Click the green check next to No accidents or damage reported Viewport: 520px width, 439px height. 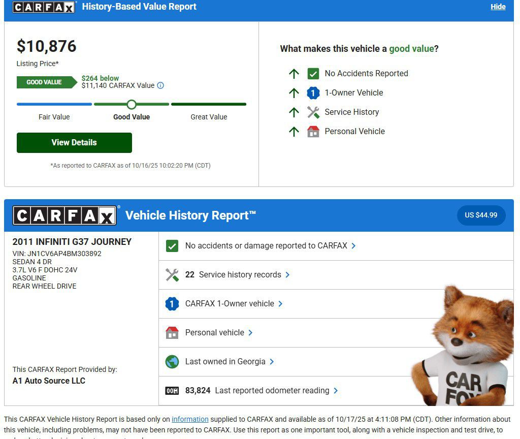point(172,246)
